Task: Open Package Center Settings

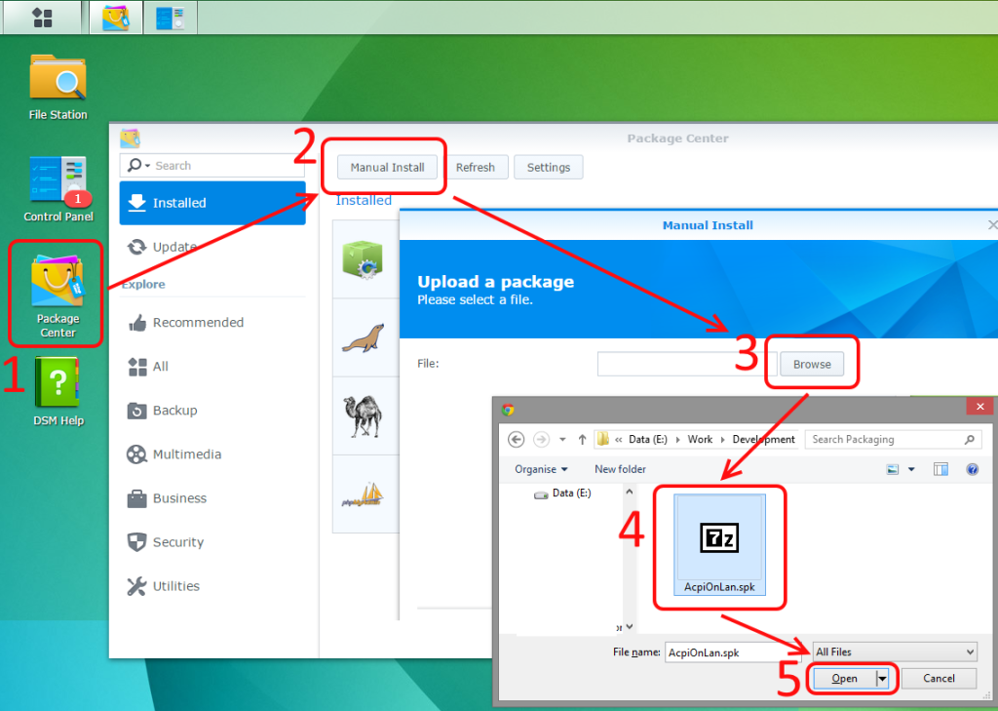Action: [x=548, y=167]
